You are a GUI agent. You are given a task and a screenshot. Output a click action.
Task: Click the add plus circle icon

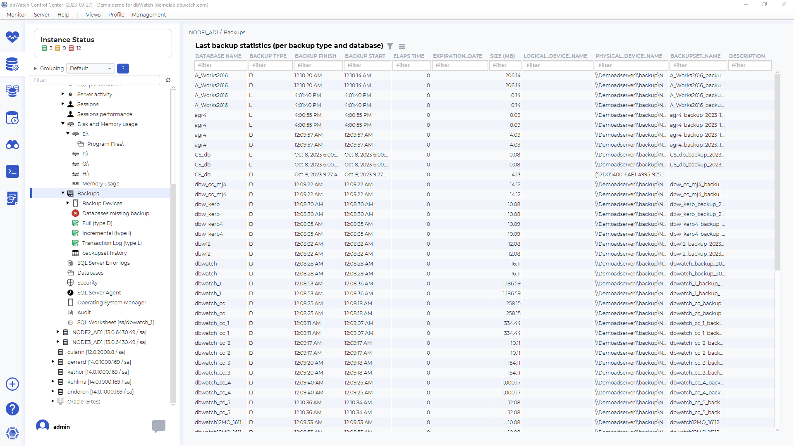click(x=12, y=384)
